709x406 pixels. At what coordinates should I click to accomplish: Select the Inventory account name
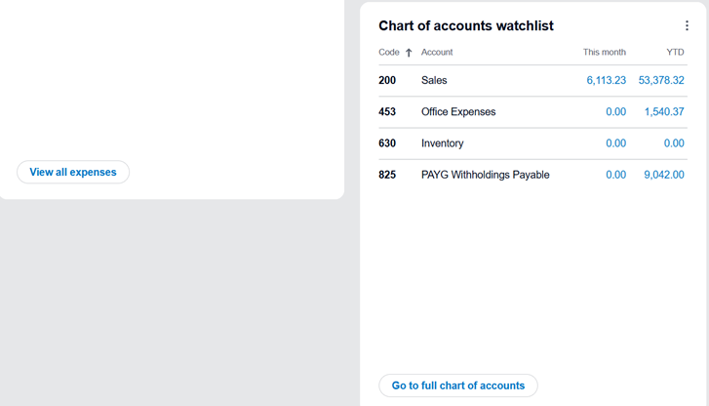pyautogui.click(x=442, y=143)
